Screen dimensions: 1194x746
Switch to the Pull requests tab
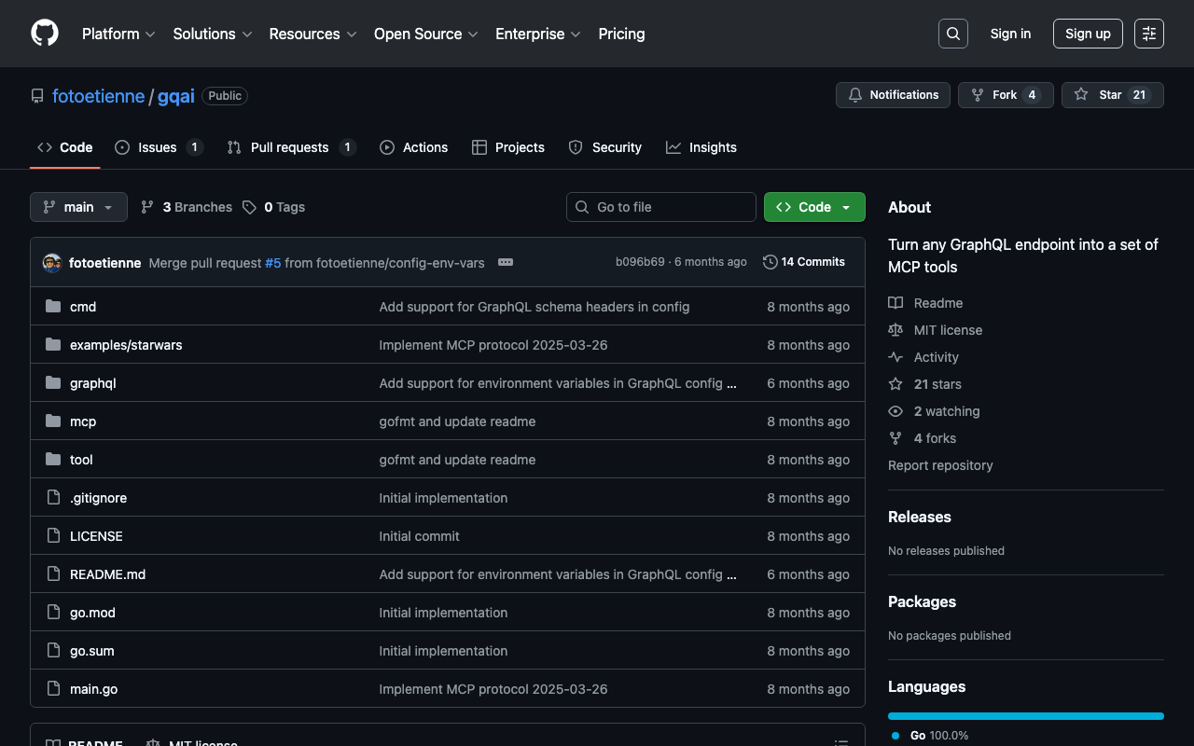coord(290,147)
